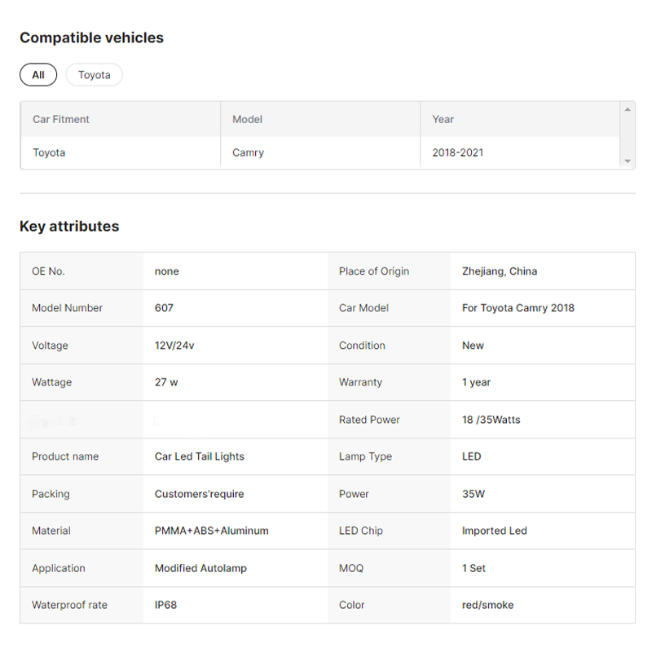Click the 2018-2021 year cell

coord(458,152)
